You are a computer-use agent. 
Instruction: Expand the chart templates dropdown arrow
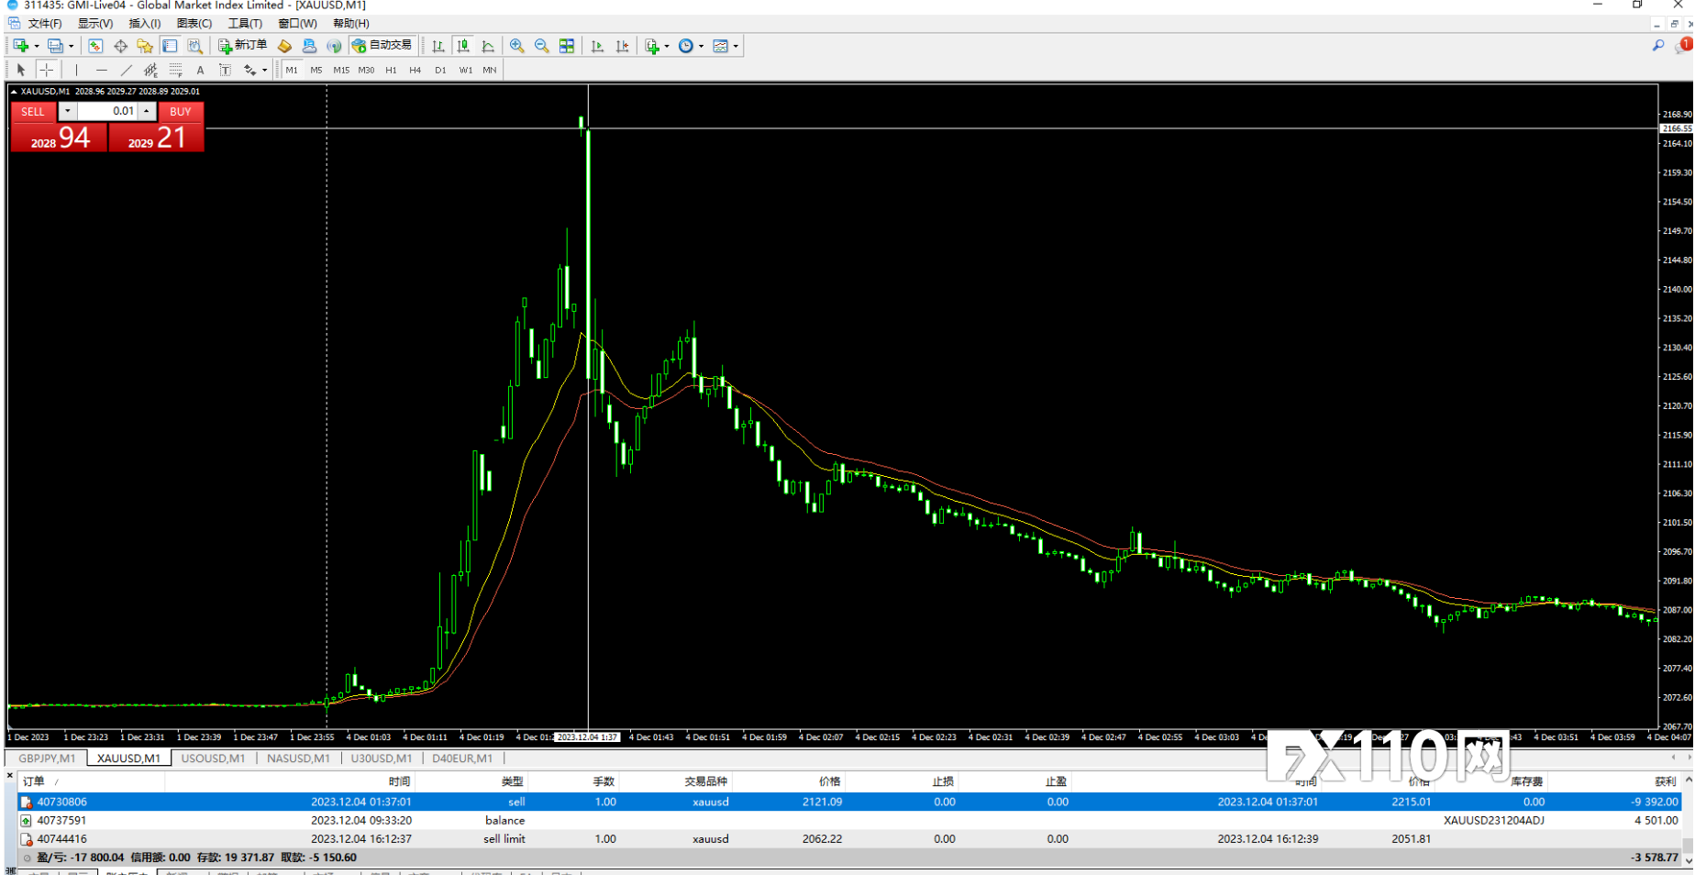[736, 46]
